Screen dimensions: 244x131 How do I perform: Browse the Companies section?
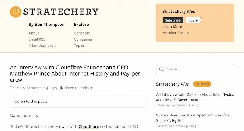[83, 39]
